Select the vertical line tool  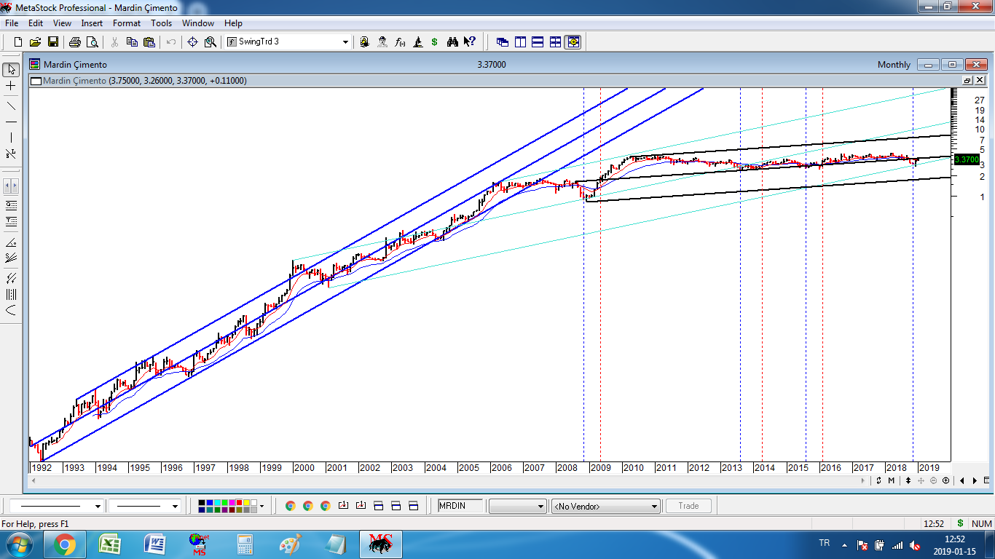click(x=11, y=138)
